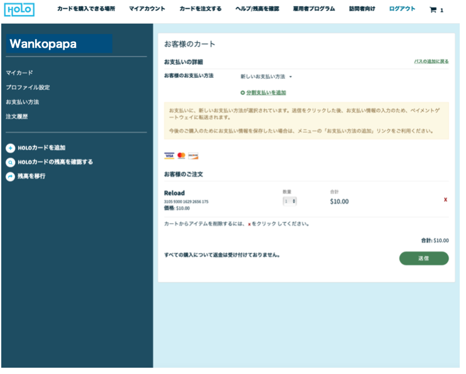Click the card number 3105 9300 1629 2656 175
This screenshot has height=374, width=466.
click(x=187, y=202)
